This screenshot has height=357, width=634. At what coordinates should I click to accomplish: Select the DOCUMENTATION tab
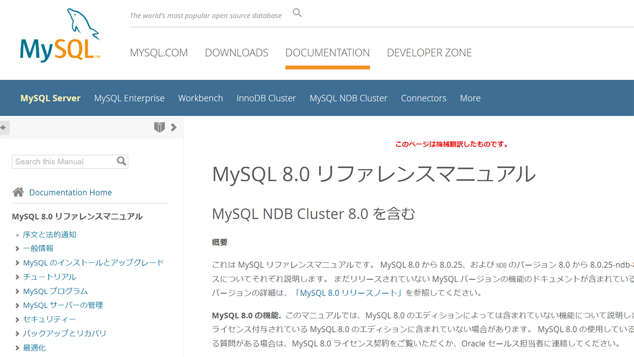coord(327,53)
